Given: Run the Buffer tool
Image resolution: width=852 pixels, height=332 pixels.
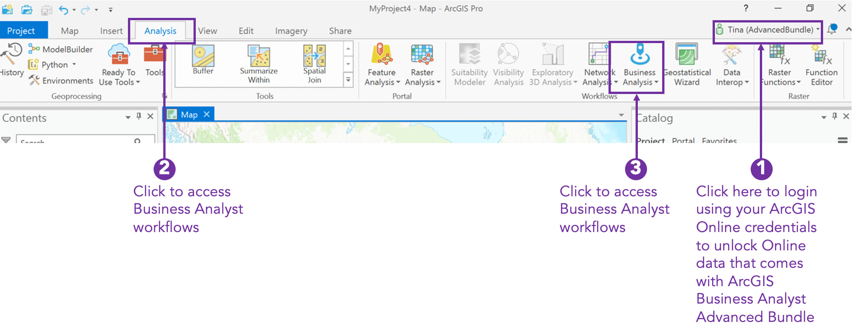Looking at the screenshot, I should [x=203, y=60].
